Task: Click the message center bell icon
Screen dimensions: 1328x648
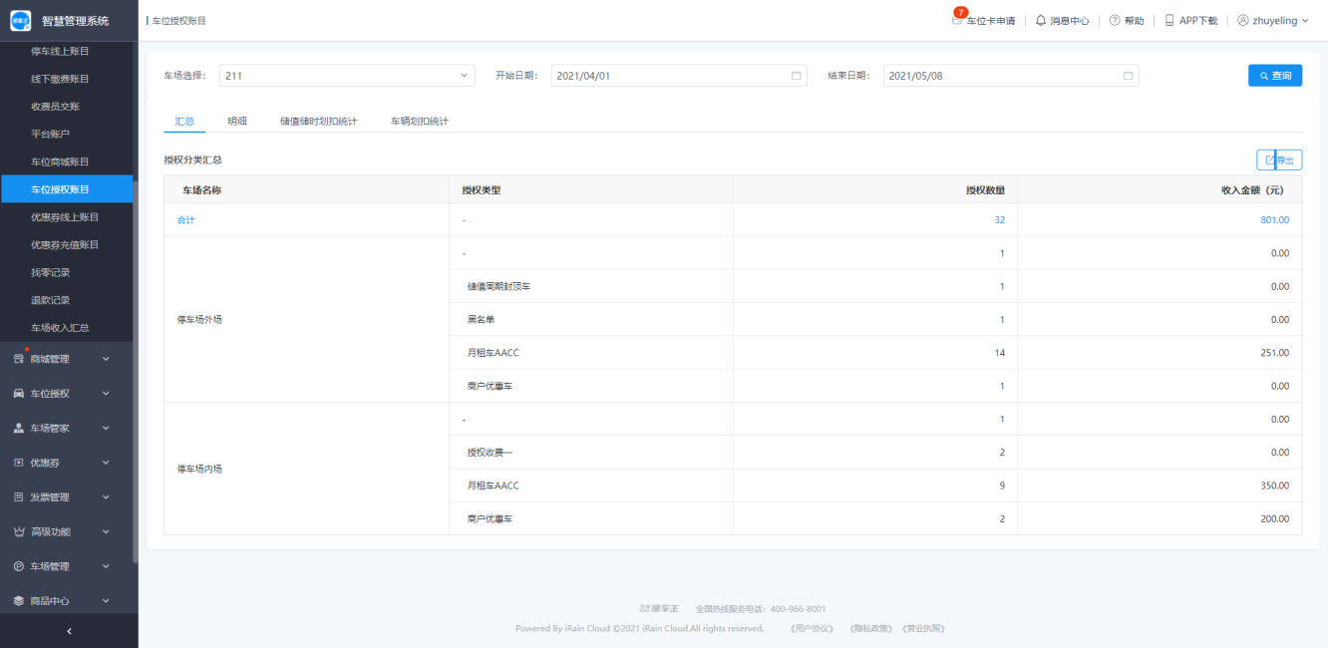Action: [x=1041, y=20]
